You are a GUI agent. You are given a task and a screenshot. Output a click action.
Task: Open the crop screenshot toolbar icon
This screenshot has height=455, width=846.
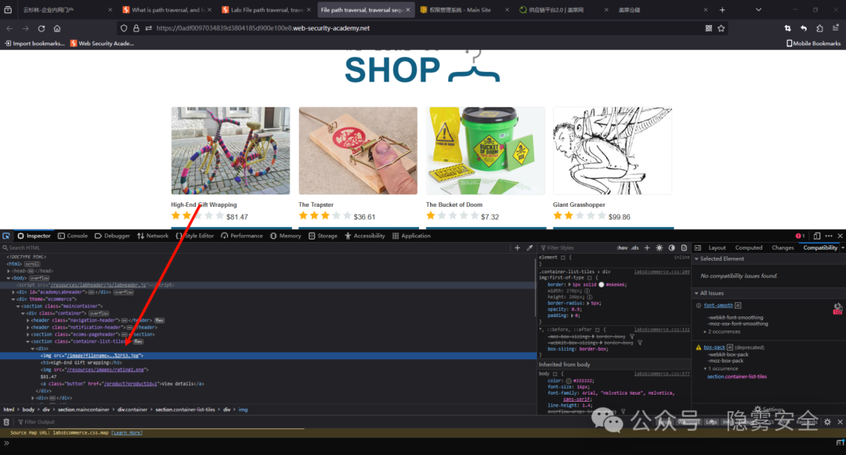788,28
